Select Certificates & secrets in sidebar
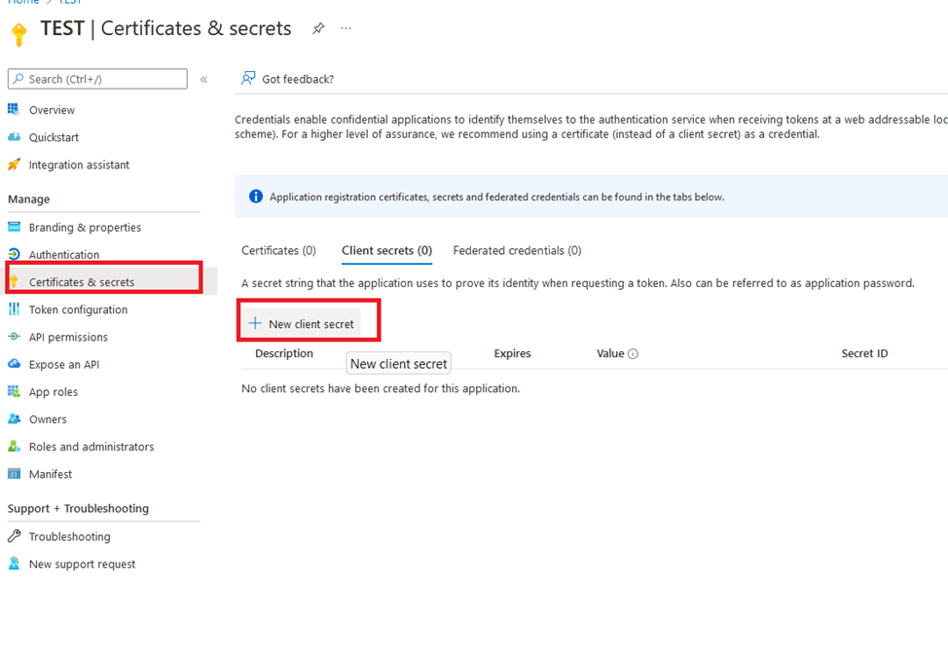This screenshot has width=948, height=652. pyautogui.click(x=82, y=282)
